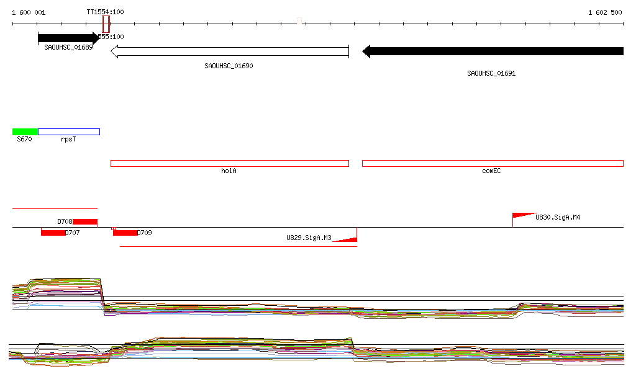Click the 555:100 label below ruler
The image size is (636, 379).
click(111, 37)
